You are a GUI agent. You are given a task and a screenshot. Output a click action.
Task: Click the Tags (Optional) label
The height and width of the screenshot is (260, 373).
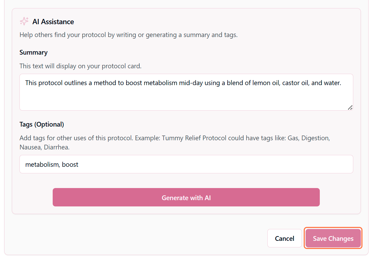pyautogui.click(x=42, y=124)
